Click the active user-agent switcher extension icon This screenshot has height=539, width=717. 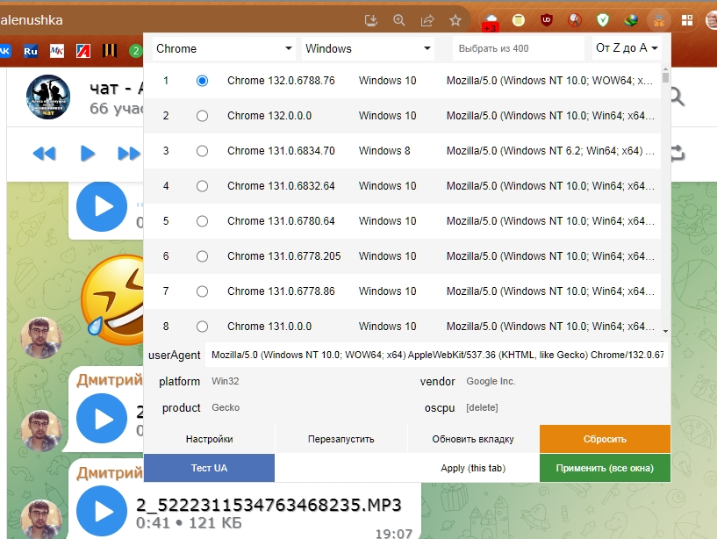[659, 20]
